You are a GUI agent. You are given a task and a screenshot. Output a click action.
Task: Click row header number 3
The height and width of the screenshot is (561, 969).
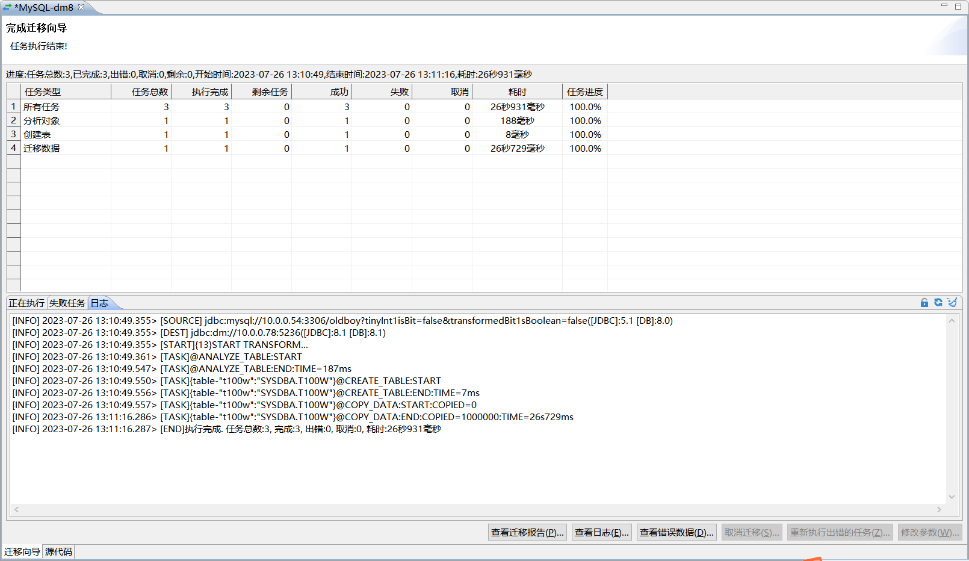14,134
